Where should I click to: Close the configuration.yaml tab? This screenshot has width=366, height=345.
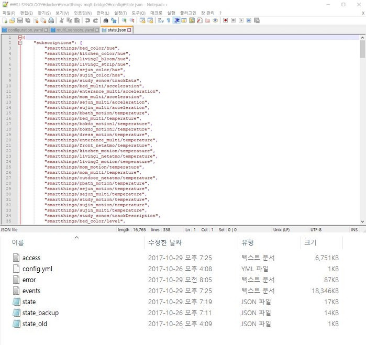click(46, 30)
